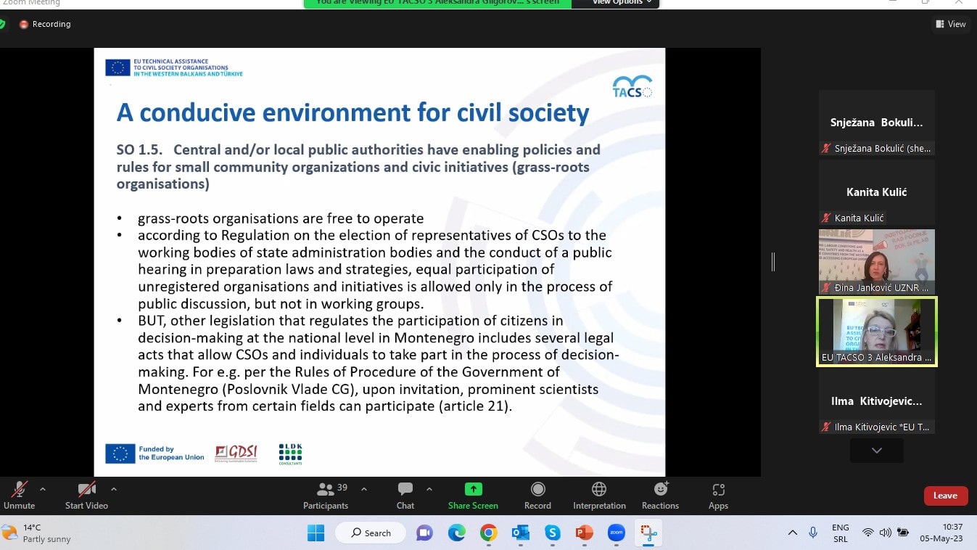Show more participants with down chevron
This screenshot has width=977, height=550.
(x=877, y=451)
